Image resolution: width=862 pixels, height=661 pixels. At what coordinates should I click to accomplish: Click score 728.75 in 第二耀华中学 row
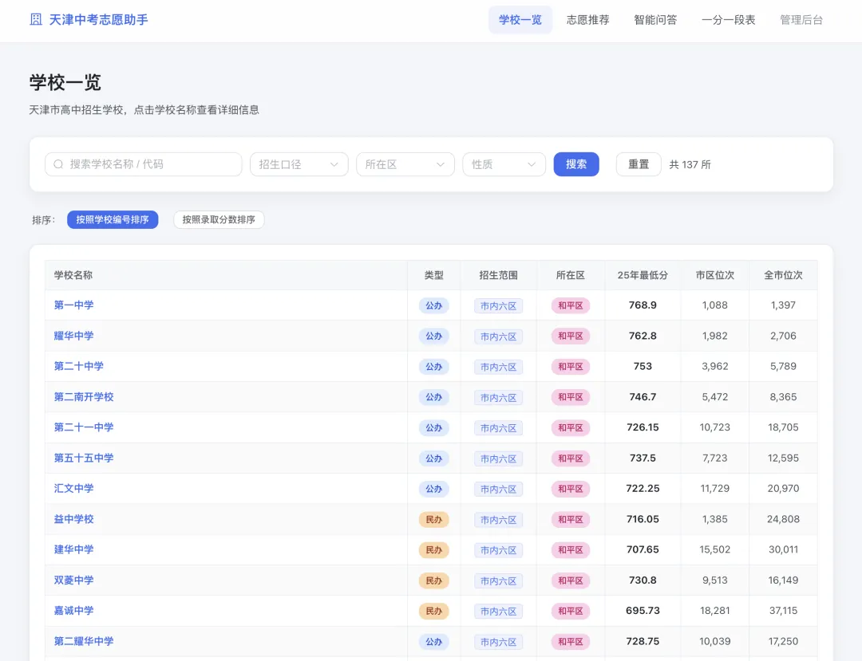tap(643, 641)
